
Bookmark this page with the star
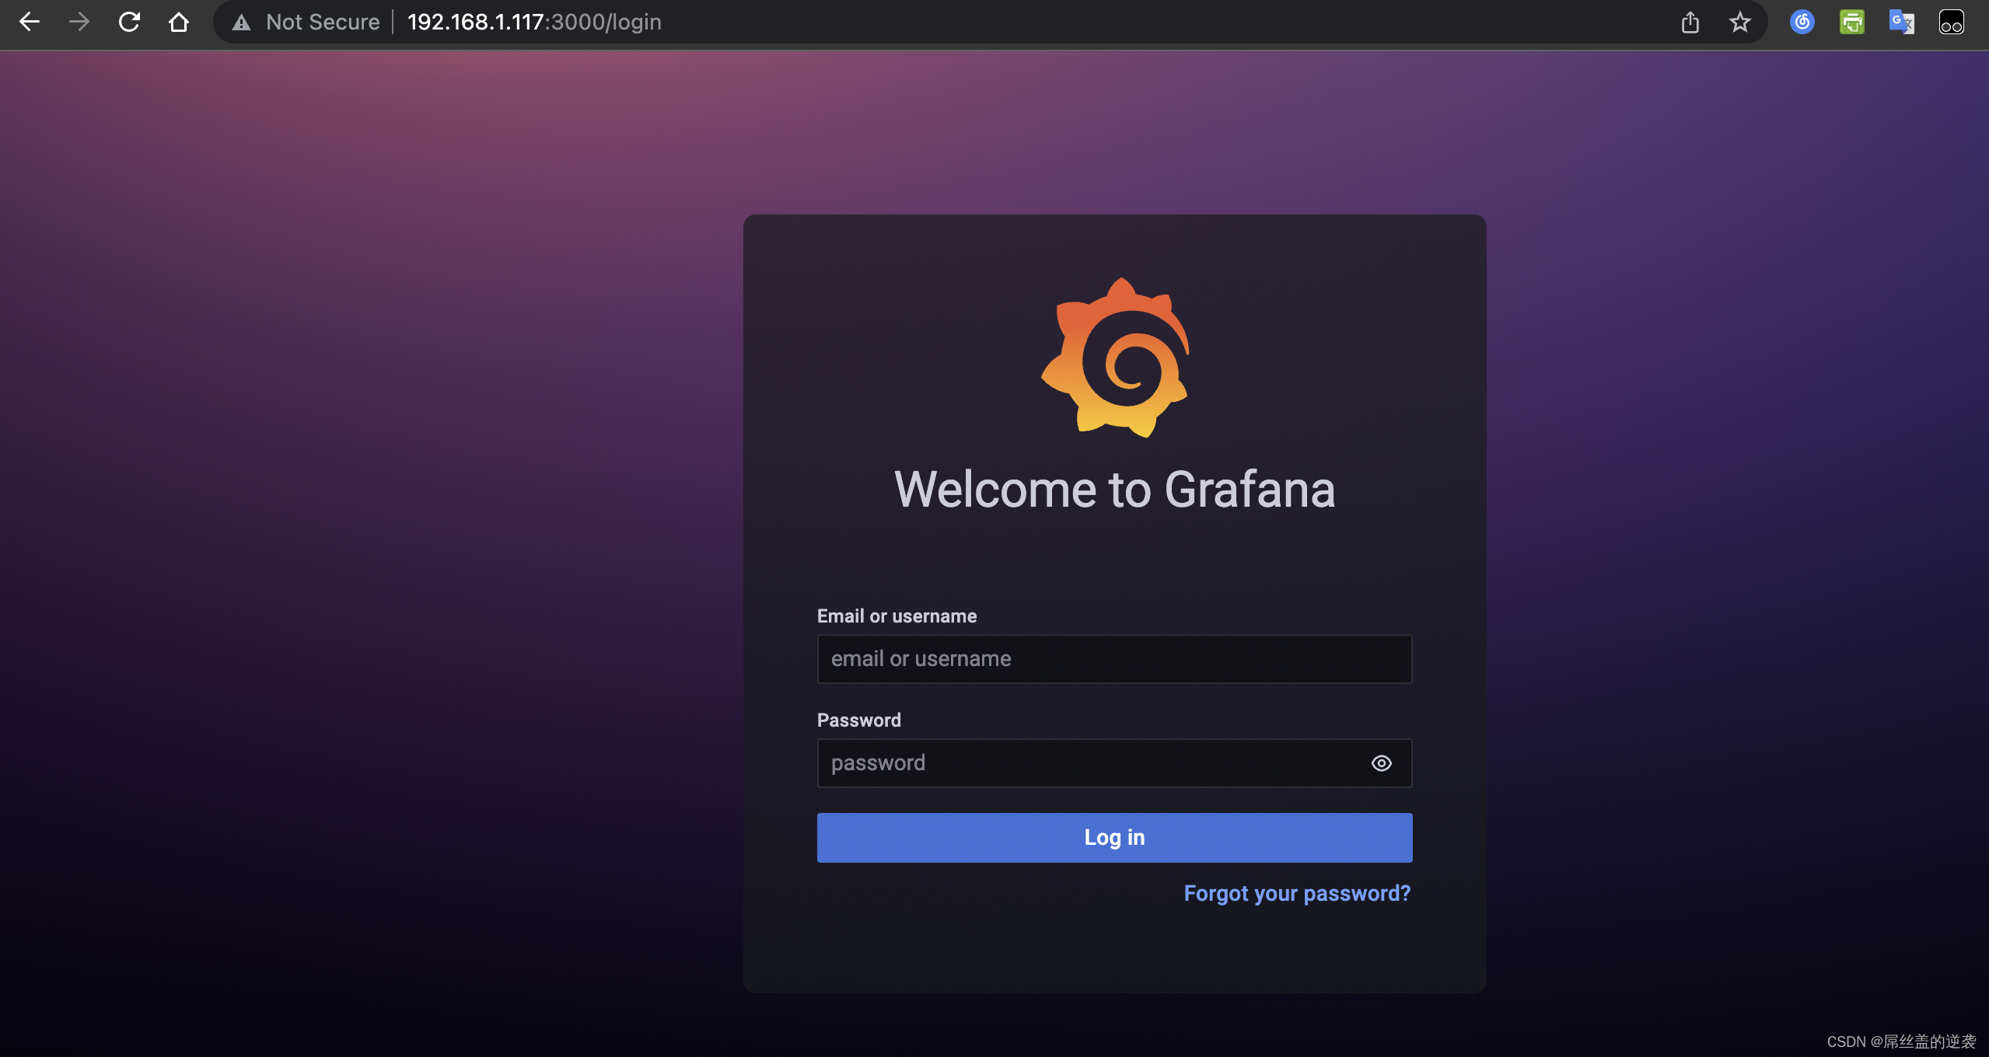click(x=1740, y=22)
